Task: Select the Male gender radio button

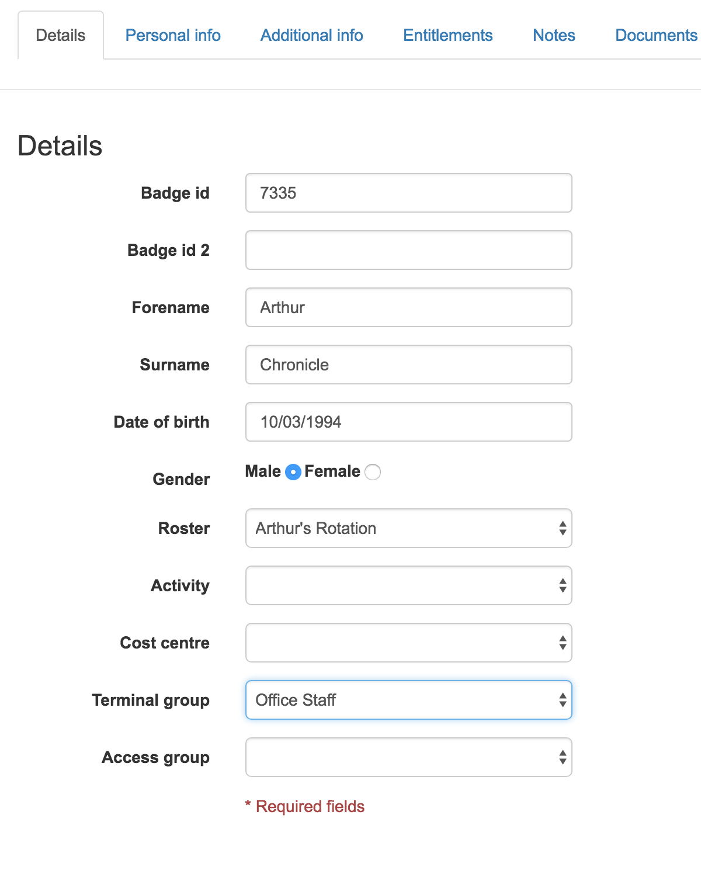Action: click(293, 471)
